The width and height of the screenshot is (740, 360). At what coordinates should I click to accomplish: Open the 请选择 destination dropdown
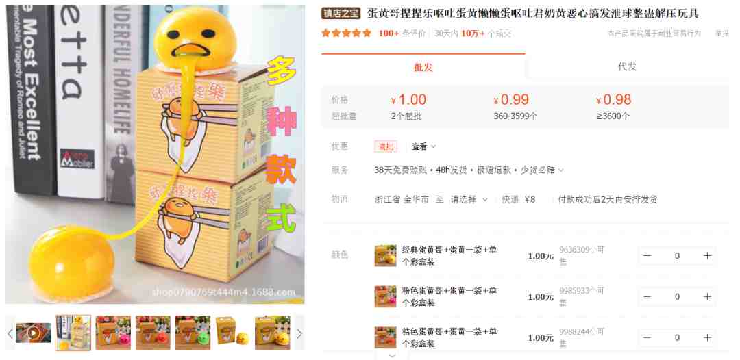469,199
